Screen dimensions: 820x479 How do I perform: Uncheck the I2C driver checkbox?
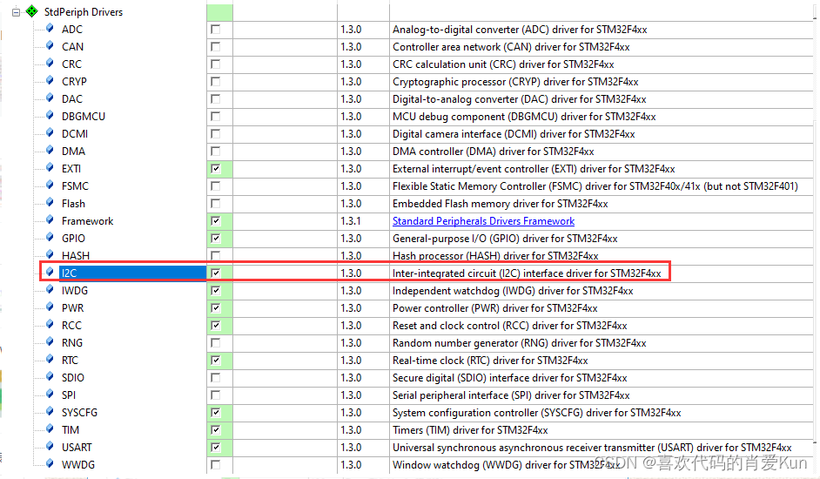216,273
